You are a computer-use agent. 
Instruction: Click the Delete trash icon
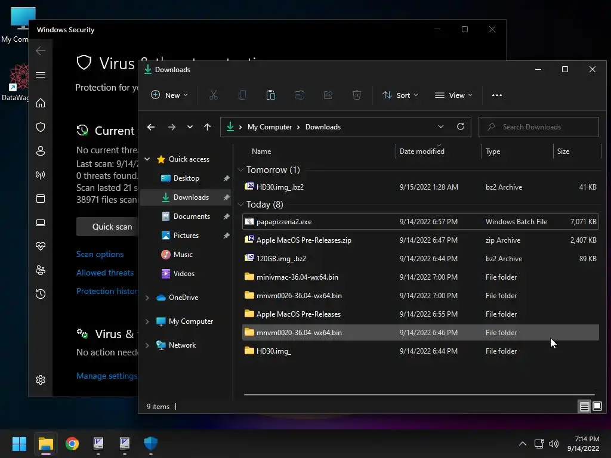point(357,95)
